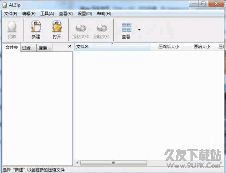
Task: Switch to the 过滤 tab
Action: click(x=28, y=48)
